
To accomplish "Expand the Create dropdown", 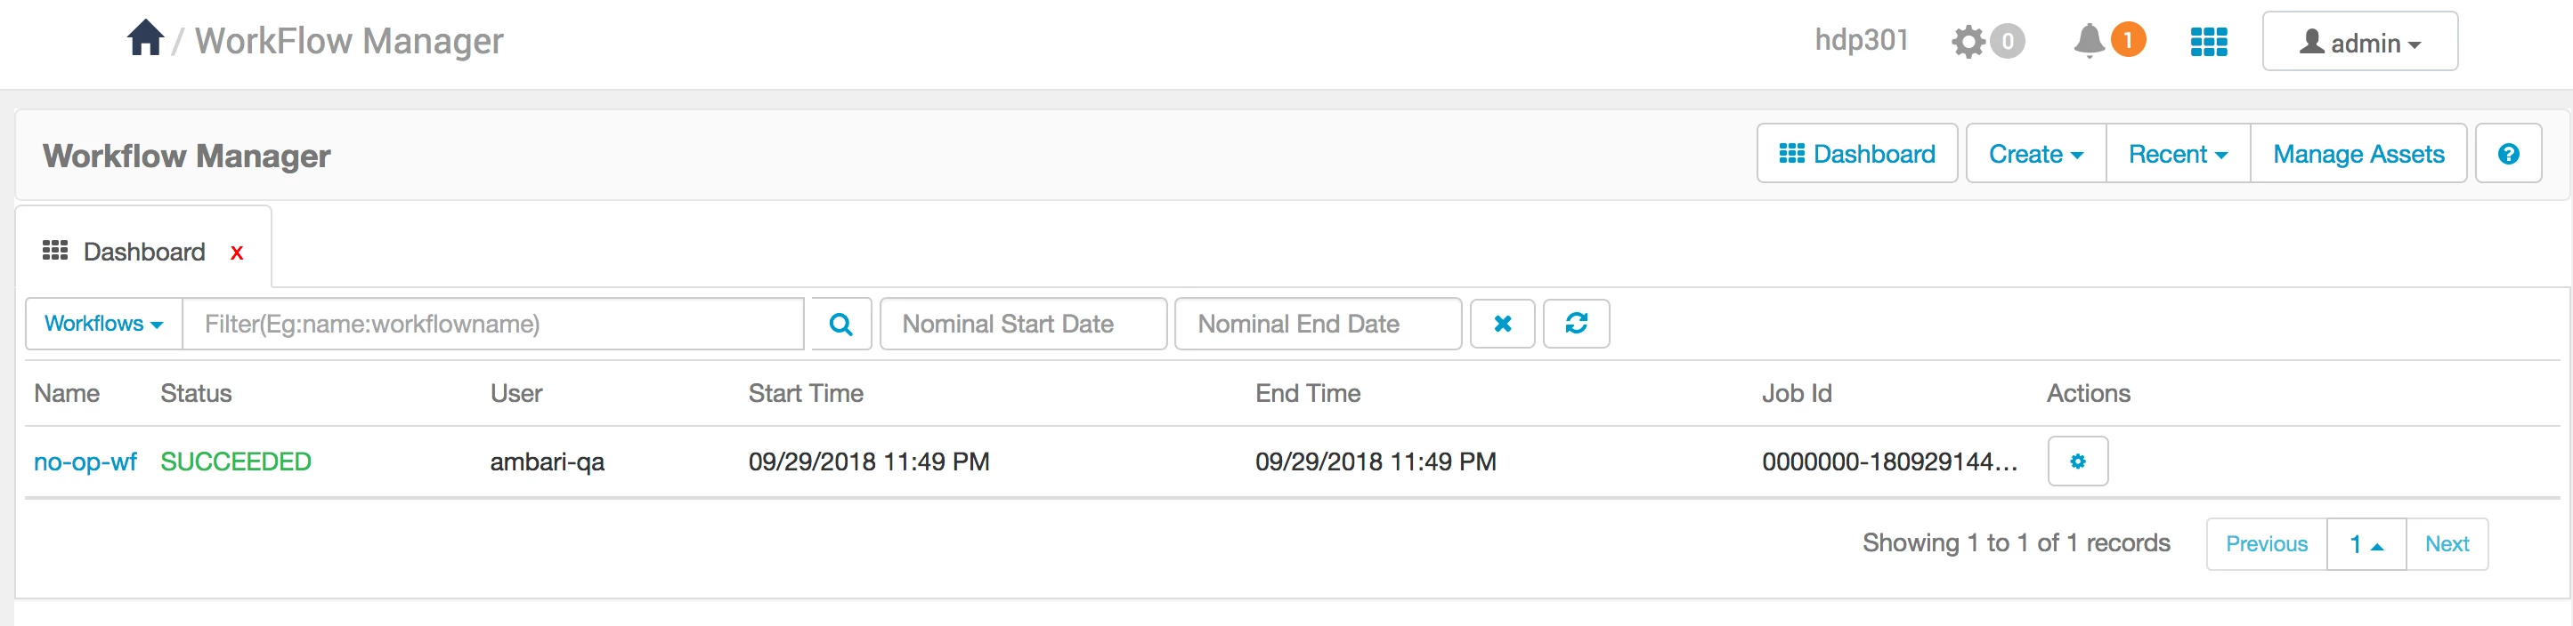I will [2035, 154].
